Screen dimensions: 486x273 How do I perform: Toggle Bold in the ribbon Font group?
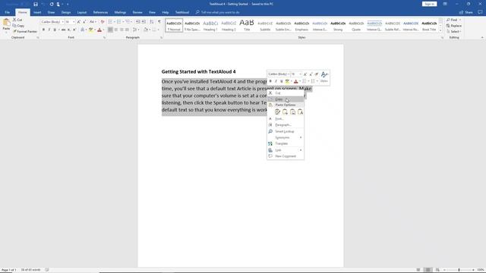pyautogui.click(x=43, y=30)
